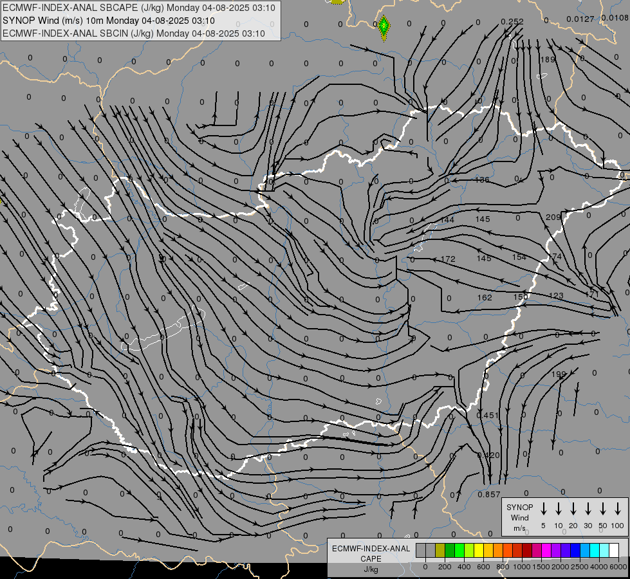Select the light cyan CAPE legend swatch
Screen dimensions: 630x579
click(604, 550)
